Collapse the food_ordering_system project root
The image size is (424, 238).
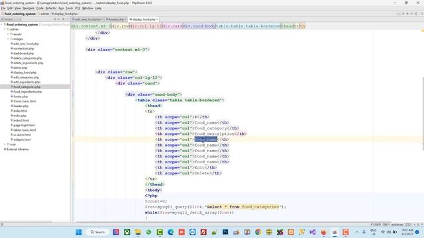pos(1,24)
